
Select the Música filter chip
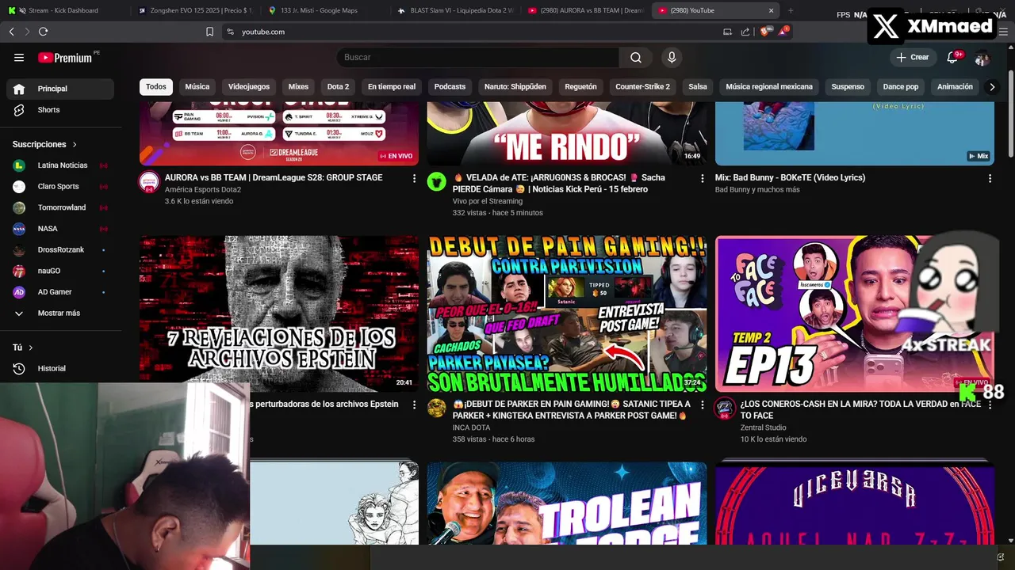point(197,86)
